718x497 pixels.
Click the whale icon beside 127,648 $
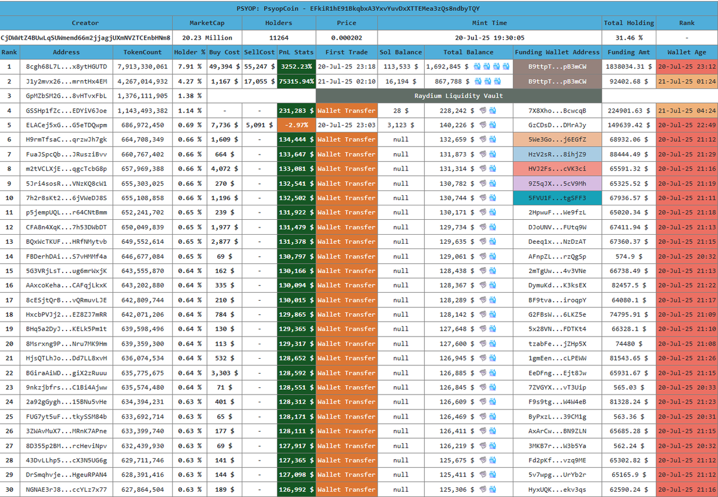coord(492,329)
